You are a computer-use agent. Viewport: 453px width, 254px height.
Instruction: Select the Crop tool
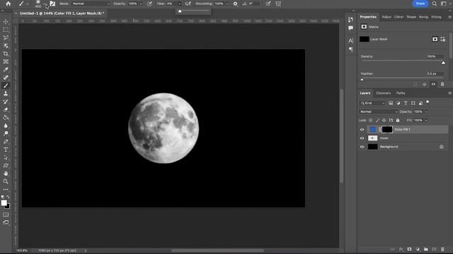6,54
